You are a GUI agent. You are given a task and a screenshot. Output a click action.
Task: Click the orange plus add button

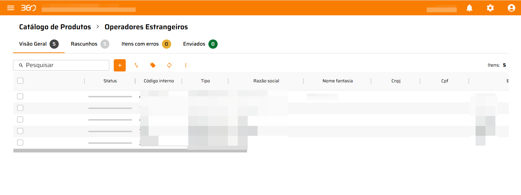pos(120,65)
